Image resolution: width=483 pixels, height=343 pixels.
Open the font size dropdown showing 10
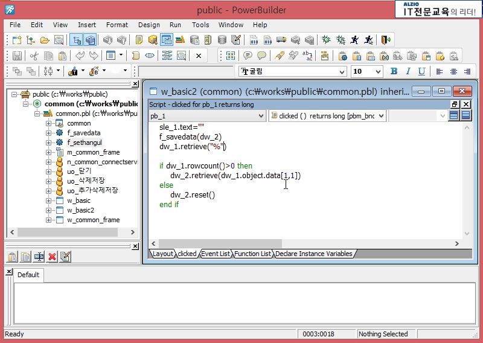pyautogui.click(x=379, y=72)
